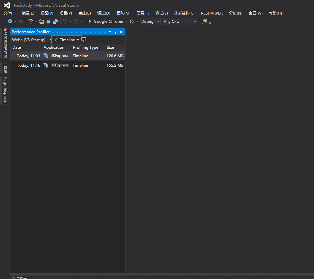Open the Performance Profiler window position dropdown

tap(110, 32)
